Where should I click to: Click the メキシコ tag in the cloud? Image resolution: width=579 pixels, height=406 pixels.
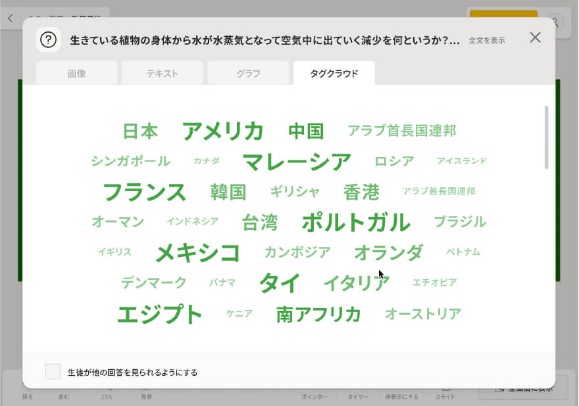(x=197, y=253)
